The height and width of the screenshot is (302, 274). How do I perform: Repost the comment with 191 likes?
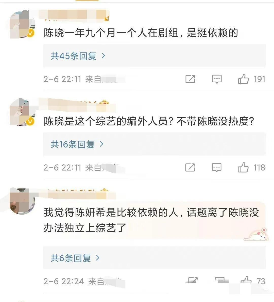point(190,79)
